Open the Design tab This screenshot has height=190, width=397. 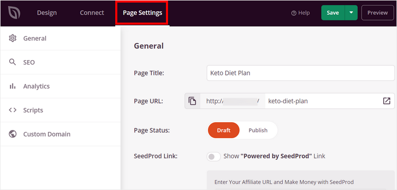pos(47,13)
